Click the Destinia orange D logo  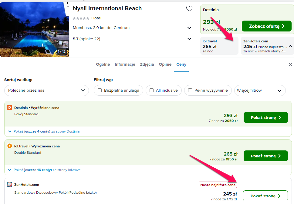10,107
